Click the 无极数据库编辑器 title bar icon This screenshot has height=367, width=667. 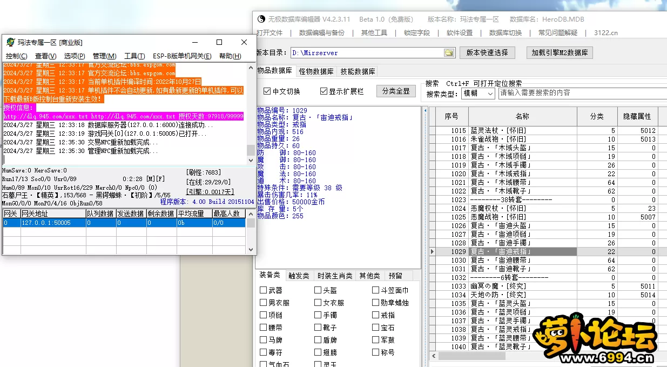click(262, 19)
